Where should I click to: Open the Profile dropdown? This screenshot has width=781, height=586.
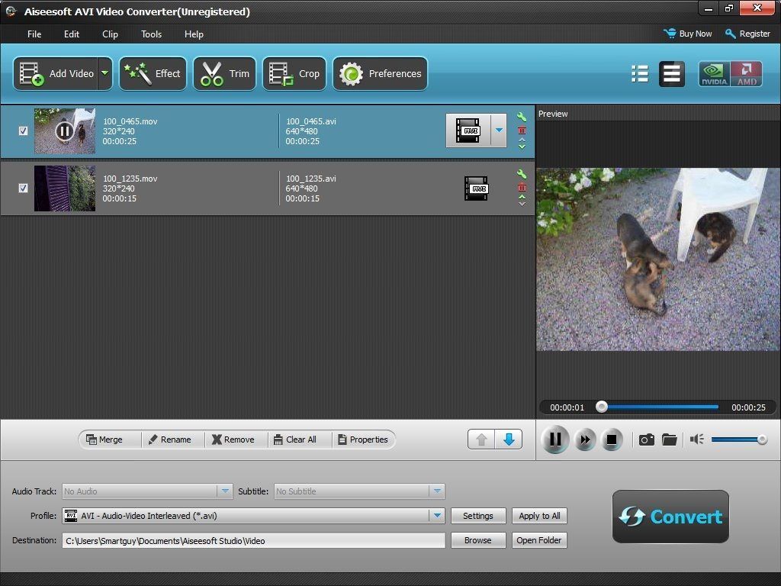click(253, 516)
